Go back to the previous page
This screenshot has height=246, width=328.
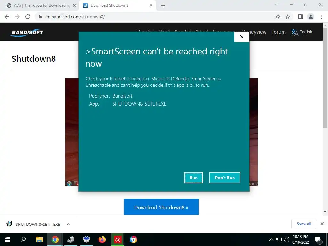7,17
